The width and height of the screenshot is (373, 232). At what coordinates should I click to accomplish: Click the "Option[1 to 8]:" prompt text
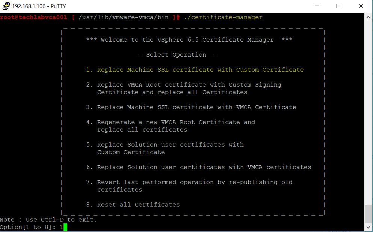coord(28,227)
